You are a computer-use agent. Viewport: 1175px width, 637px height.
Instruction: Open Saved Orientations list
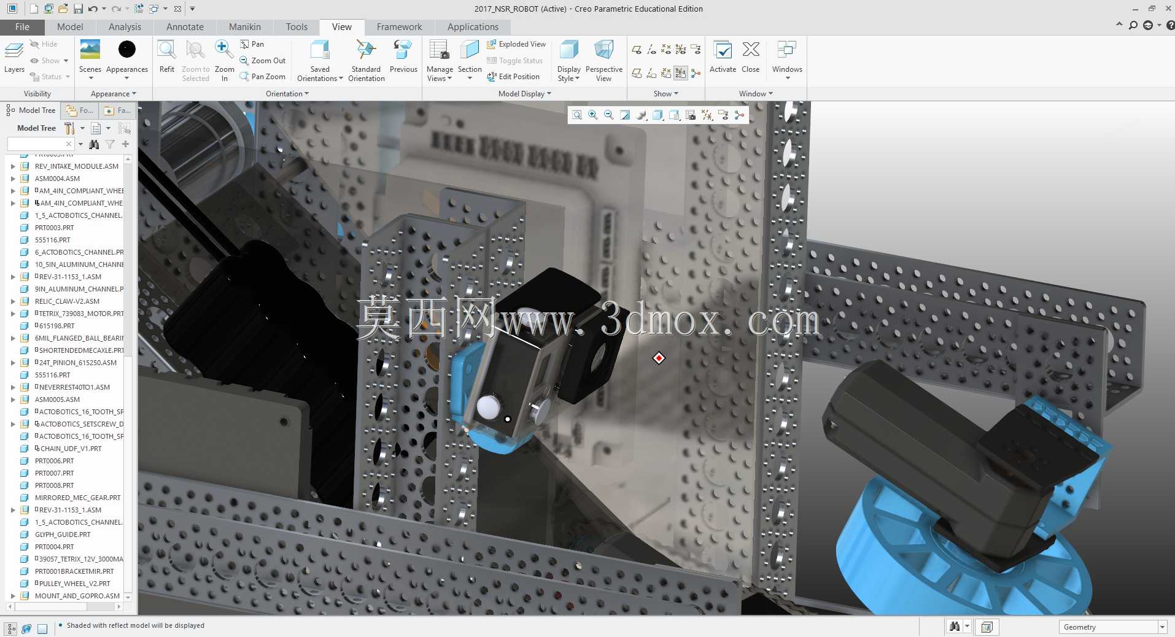320,60
